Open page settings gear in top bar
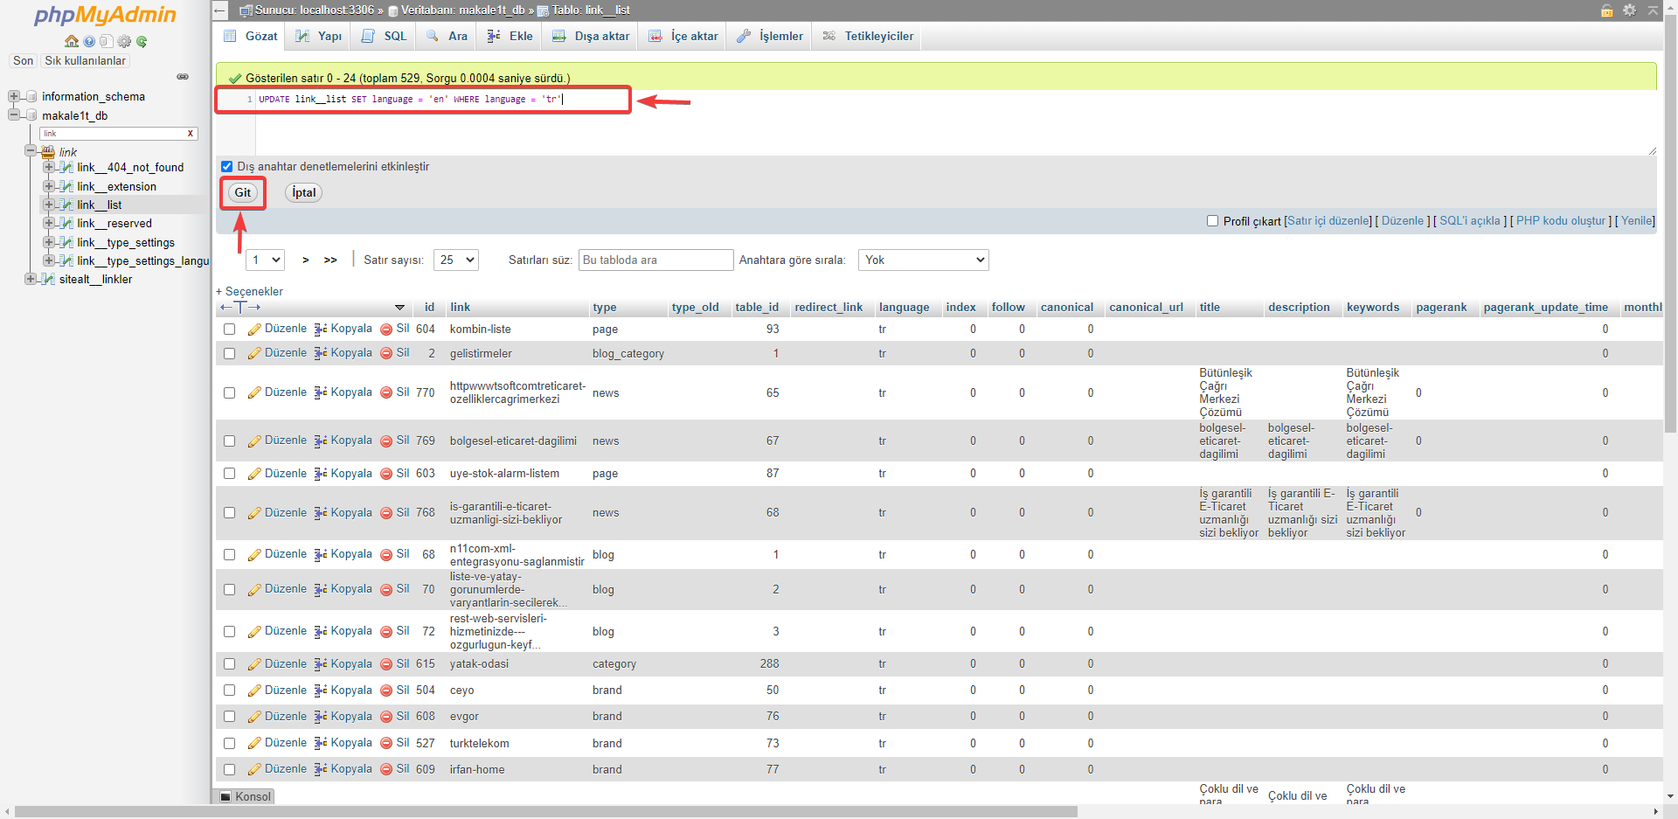The height and width of the screenshot is (819, 1678). (x=1630, y=10)
